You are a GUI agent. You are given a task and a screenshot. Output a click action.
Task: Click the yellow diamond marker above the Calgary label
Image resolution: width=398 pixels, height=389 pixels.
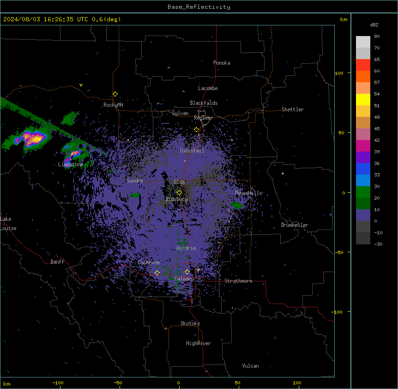coord(187,272)
